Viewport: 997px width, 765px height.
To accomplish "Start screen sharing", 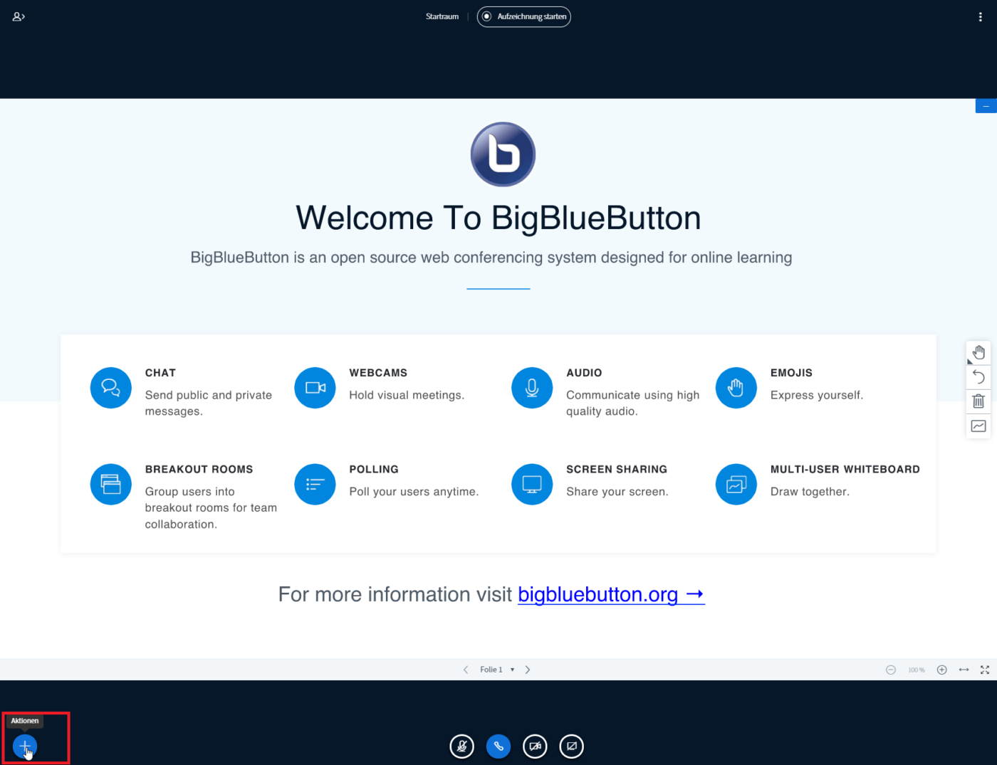I will click(571, 746).
